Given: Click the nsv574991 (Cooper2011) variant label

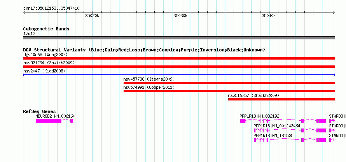Looking at the screenshot, I should [149, 87].
